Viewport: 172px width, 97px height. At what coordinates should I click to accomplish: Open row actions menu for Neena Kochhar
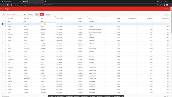(6, 29)
